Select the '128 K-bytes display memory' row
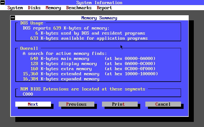Screen dimensions: 204x127 (x=93, y=63)
